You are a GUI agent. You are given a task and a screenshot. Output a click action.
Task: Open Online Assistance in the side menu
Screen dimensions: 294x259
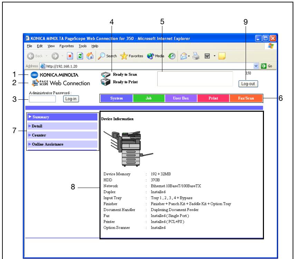coord(62,144)
